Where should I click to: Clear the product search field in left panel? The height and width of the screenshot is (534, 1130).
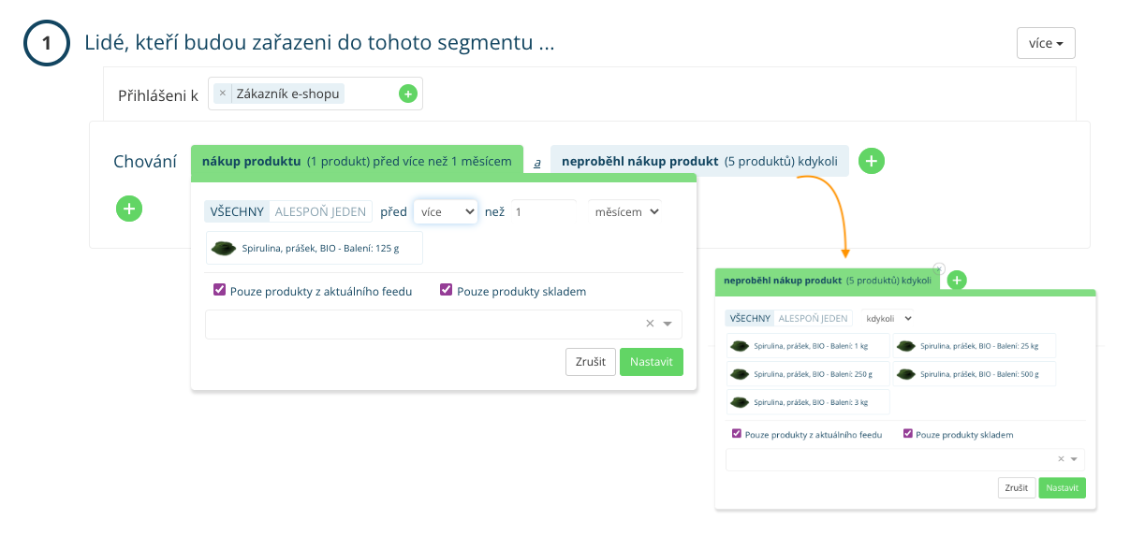[x=650, y=324]
